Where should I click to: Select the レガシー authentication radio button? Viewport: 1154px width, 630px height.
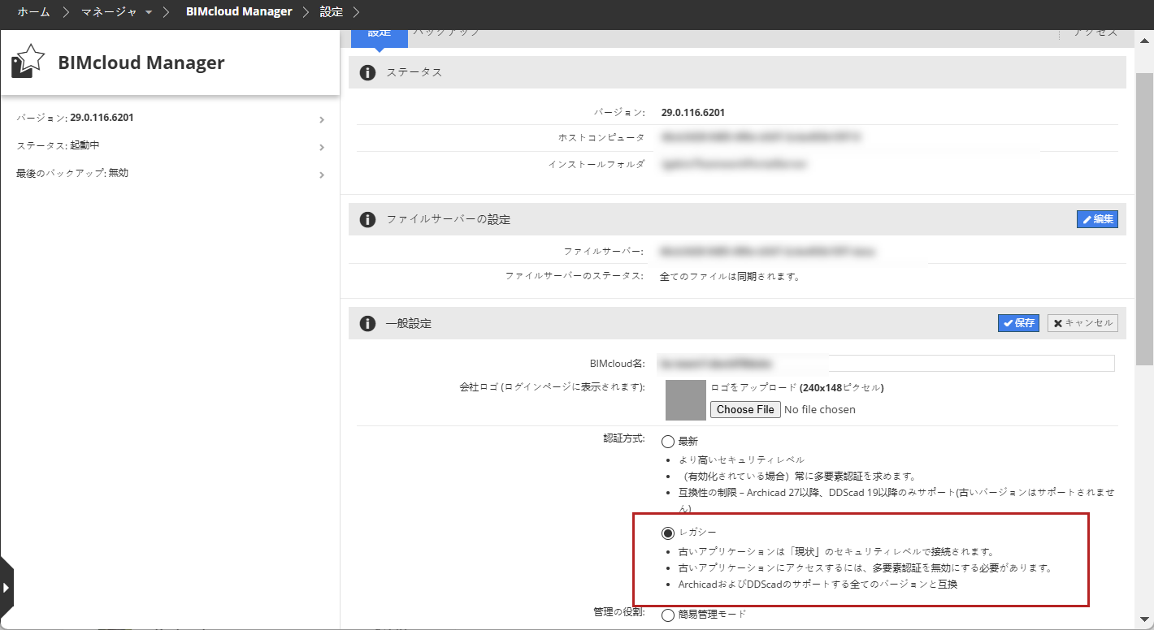[x=668, y=533]
